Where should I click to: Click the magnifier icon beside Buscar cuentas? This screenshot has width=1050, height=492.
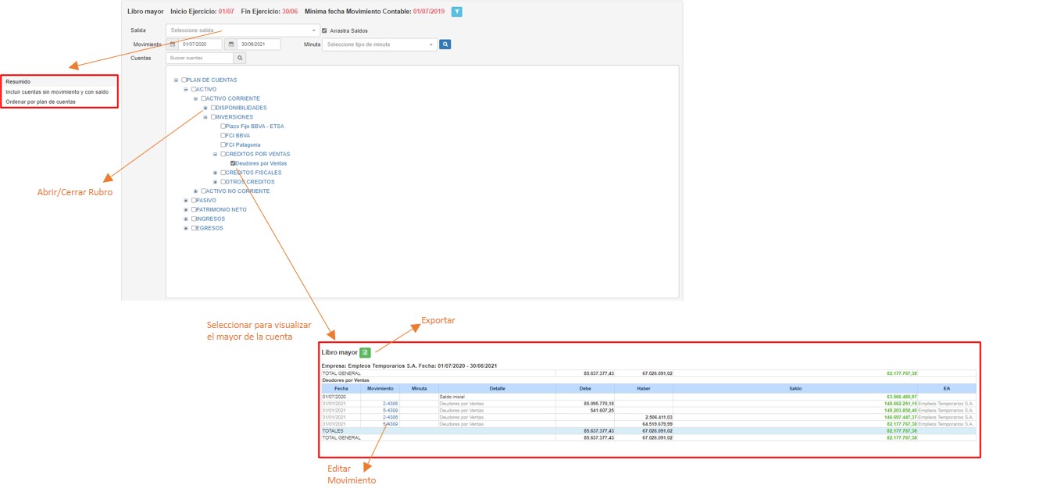240,59
